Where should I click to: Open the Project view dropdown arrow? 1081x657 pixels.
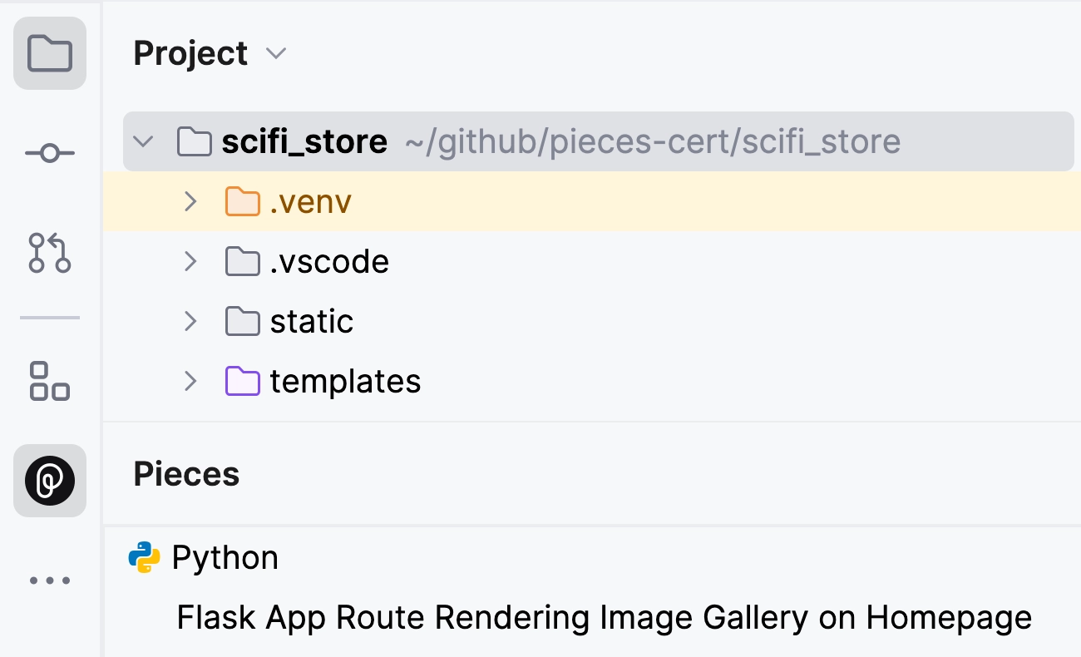tap(275, 52)
